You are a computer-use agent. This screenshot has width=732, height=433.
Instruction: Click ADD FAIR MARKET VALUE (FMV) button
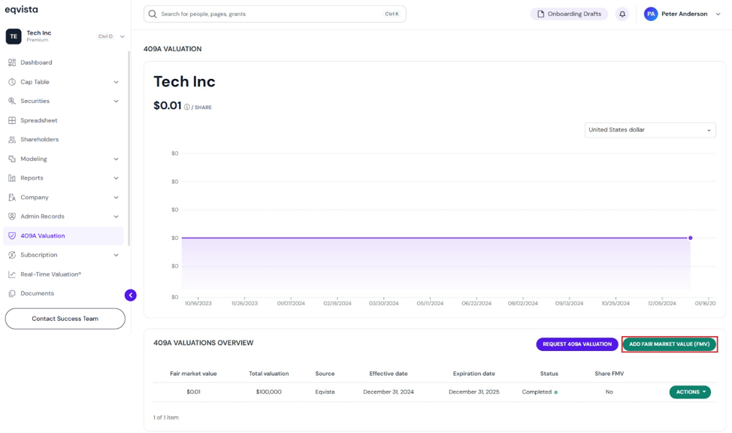coord(669,344)
